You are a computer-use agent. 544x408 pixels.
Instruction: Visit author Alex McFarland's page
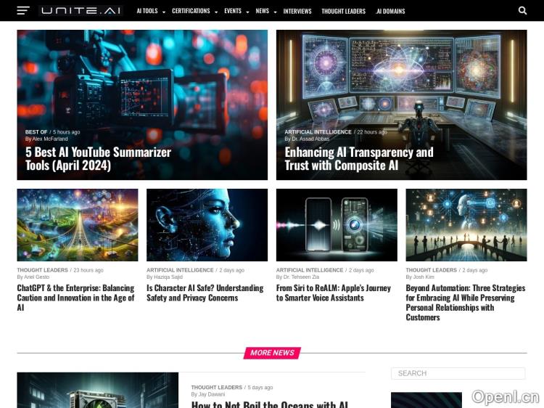(50, 139)
